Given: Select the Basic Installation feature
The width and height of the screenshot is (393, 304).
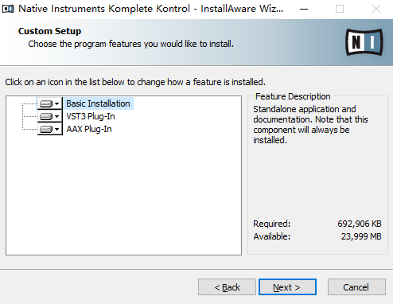Looking at the screenshot, I should click(x=98, y=103).
